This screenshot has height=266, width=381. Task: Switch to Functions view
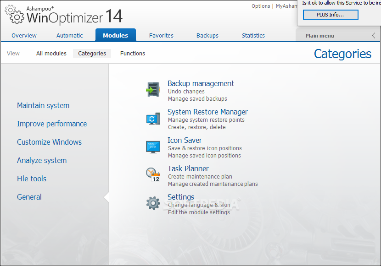click(132, 53)
